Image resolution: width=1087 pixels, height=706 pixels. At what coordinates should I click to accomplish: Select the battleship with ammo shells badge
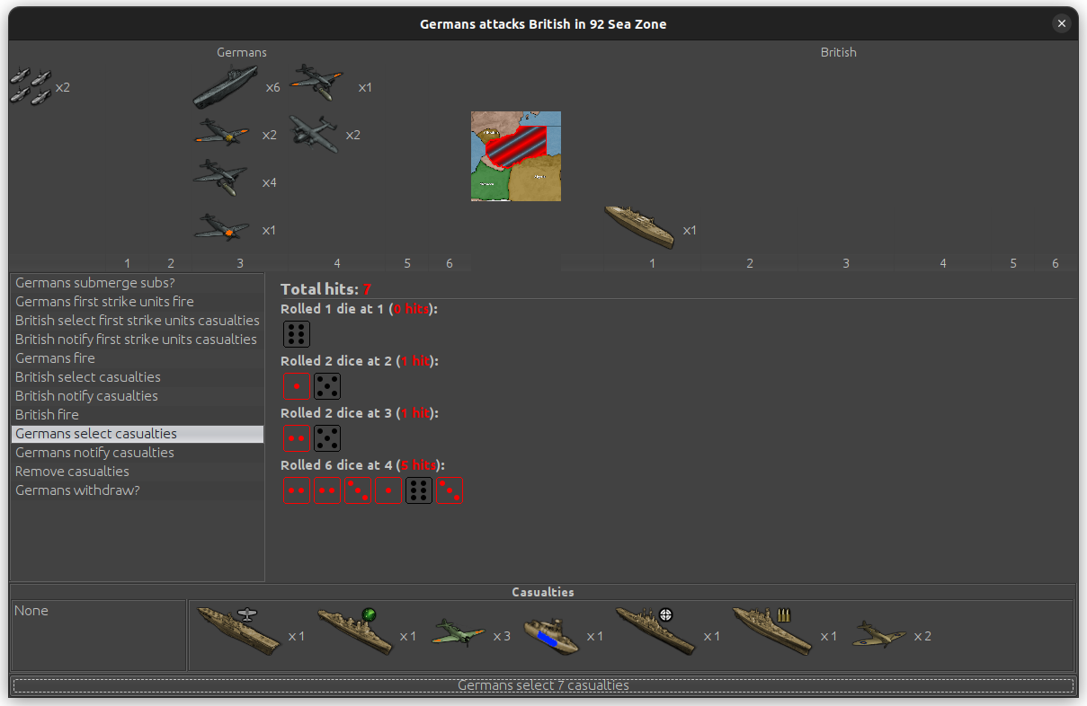tap(772, 631)
